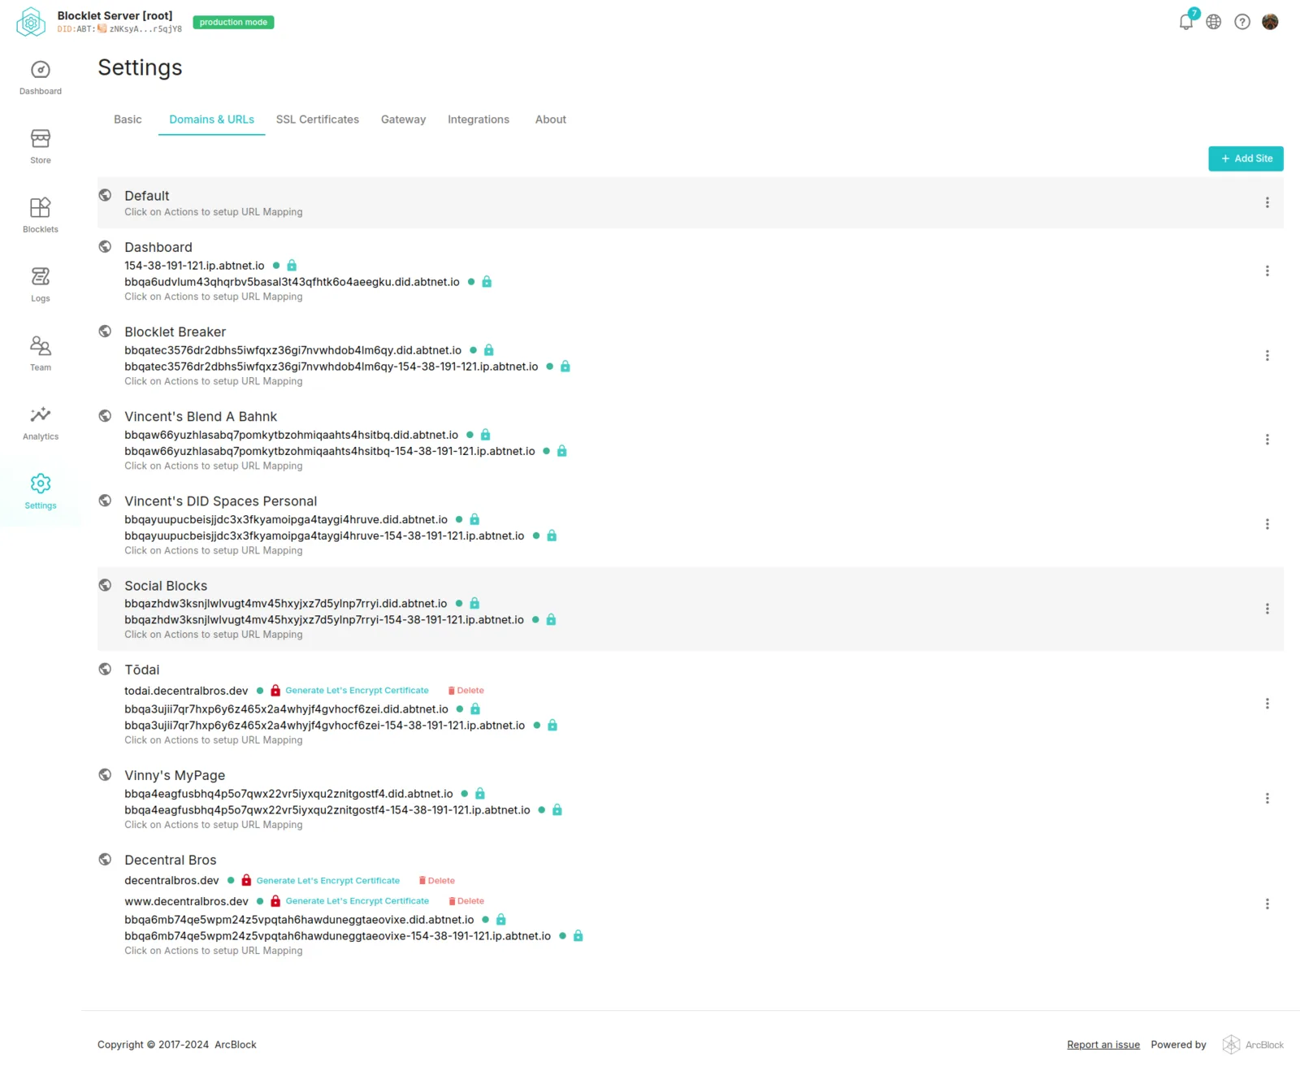Image resolution: width=1300 pixels, height=1084 pixels.
Task: Click the Blocklet Server hexagon logo
Action: (x=31, y=23)
